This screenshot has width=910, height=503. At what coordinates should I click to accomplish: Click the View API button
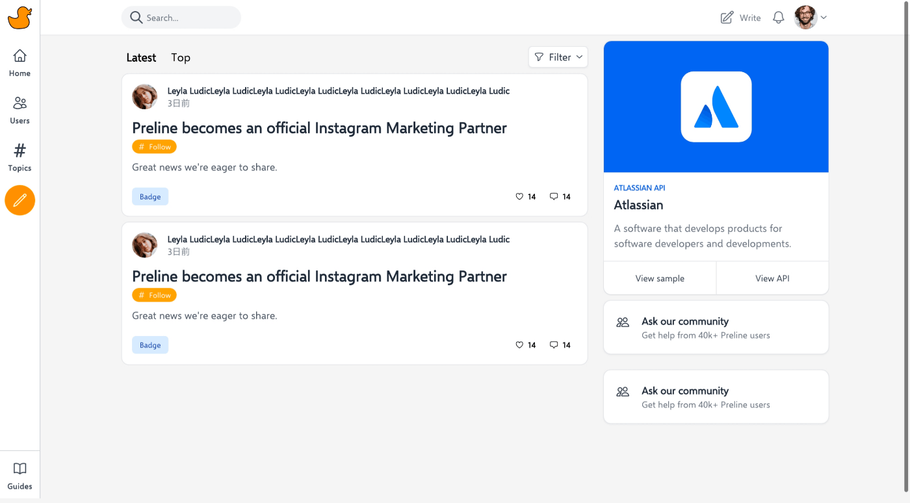click(x=772, y=278)
